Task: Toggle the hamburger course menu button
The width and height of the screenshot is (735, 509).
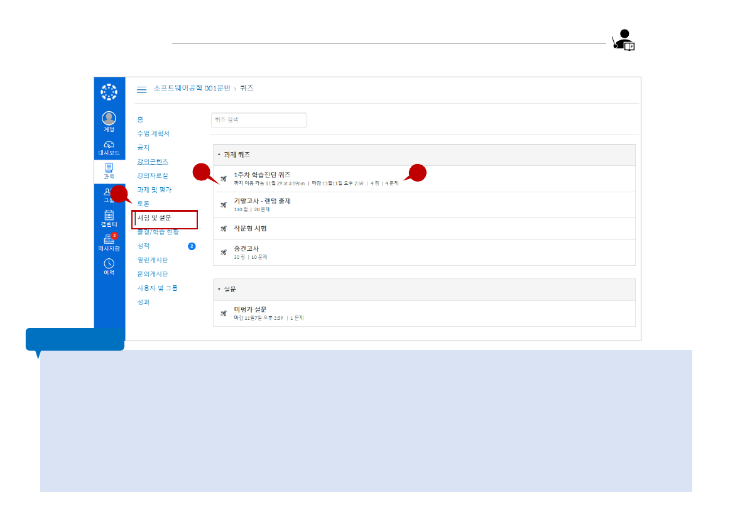Action: (142, 90)
